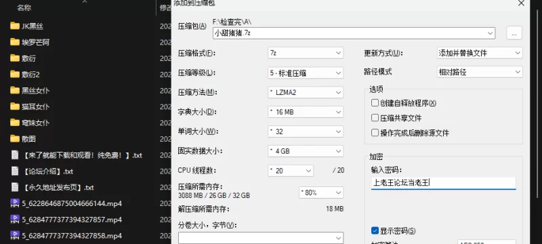This screenshot has width=542, height=244.
Task: Expand the 分卷大小 combo box
Action: (261, 238)
